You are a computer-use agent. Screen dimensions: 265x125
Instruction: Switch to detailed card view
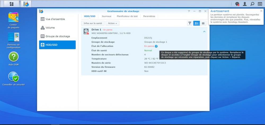click(196, 23)
